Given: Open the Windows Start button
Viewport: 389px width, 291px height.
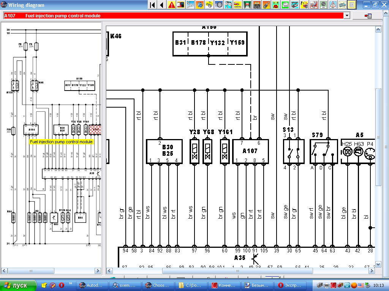Looking at the screenshot, I should [x=18, y=285].
